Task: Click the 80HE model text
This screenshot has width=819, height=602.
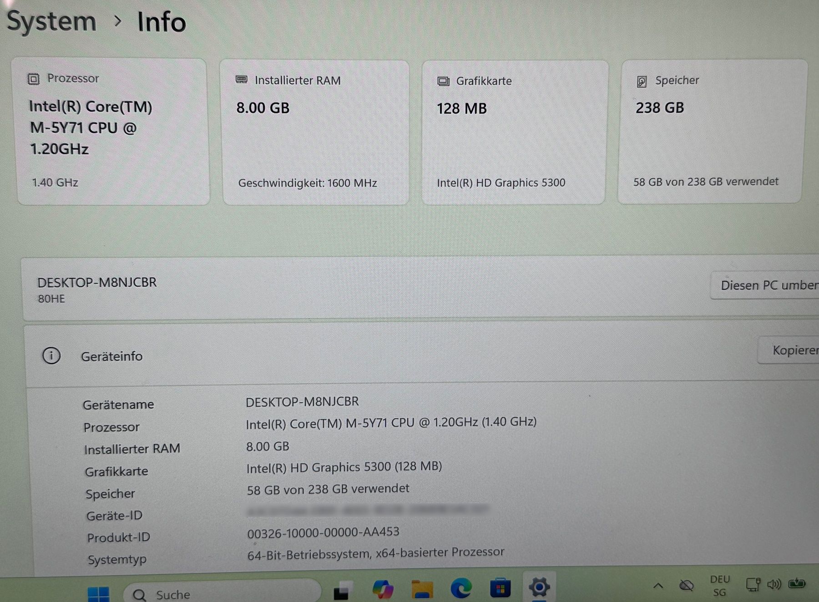Action: tap(51, 299)
